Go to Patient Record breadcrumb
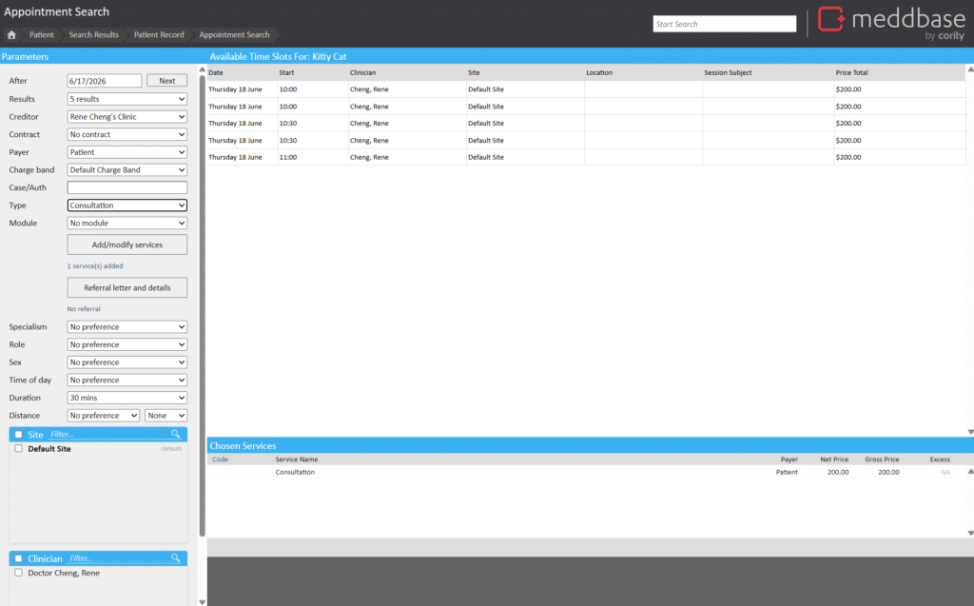The width and height of the screenshot is (974, 606). tap(159, 35)
